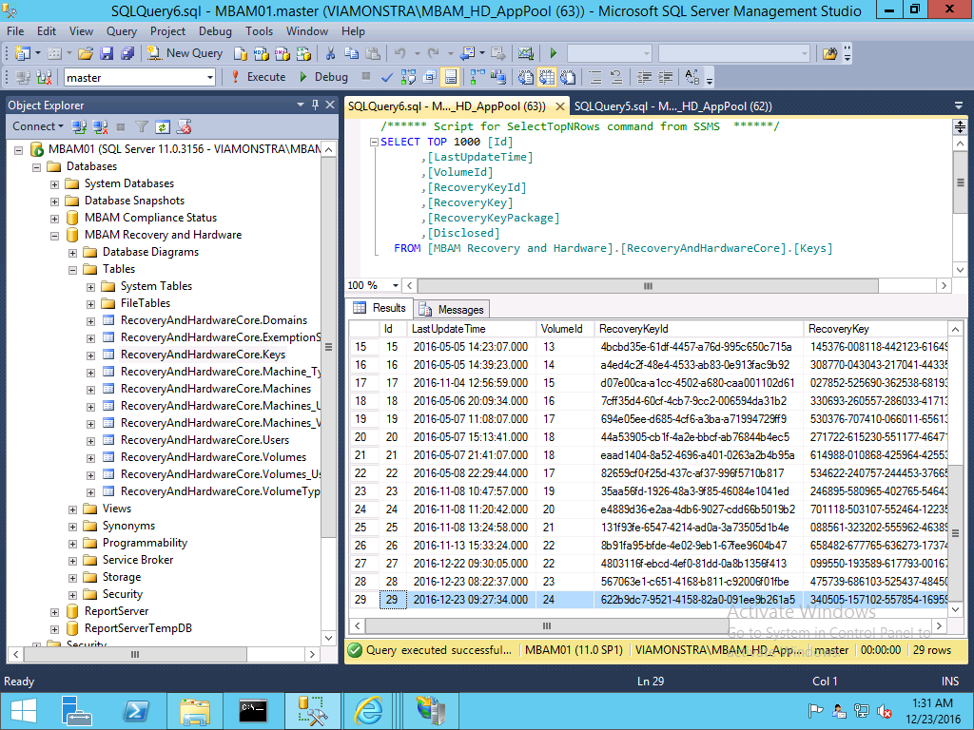This screenshot has width=974, height=730.
Task: Uncomment the selected lines
Action: point(616,77)
